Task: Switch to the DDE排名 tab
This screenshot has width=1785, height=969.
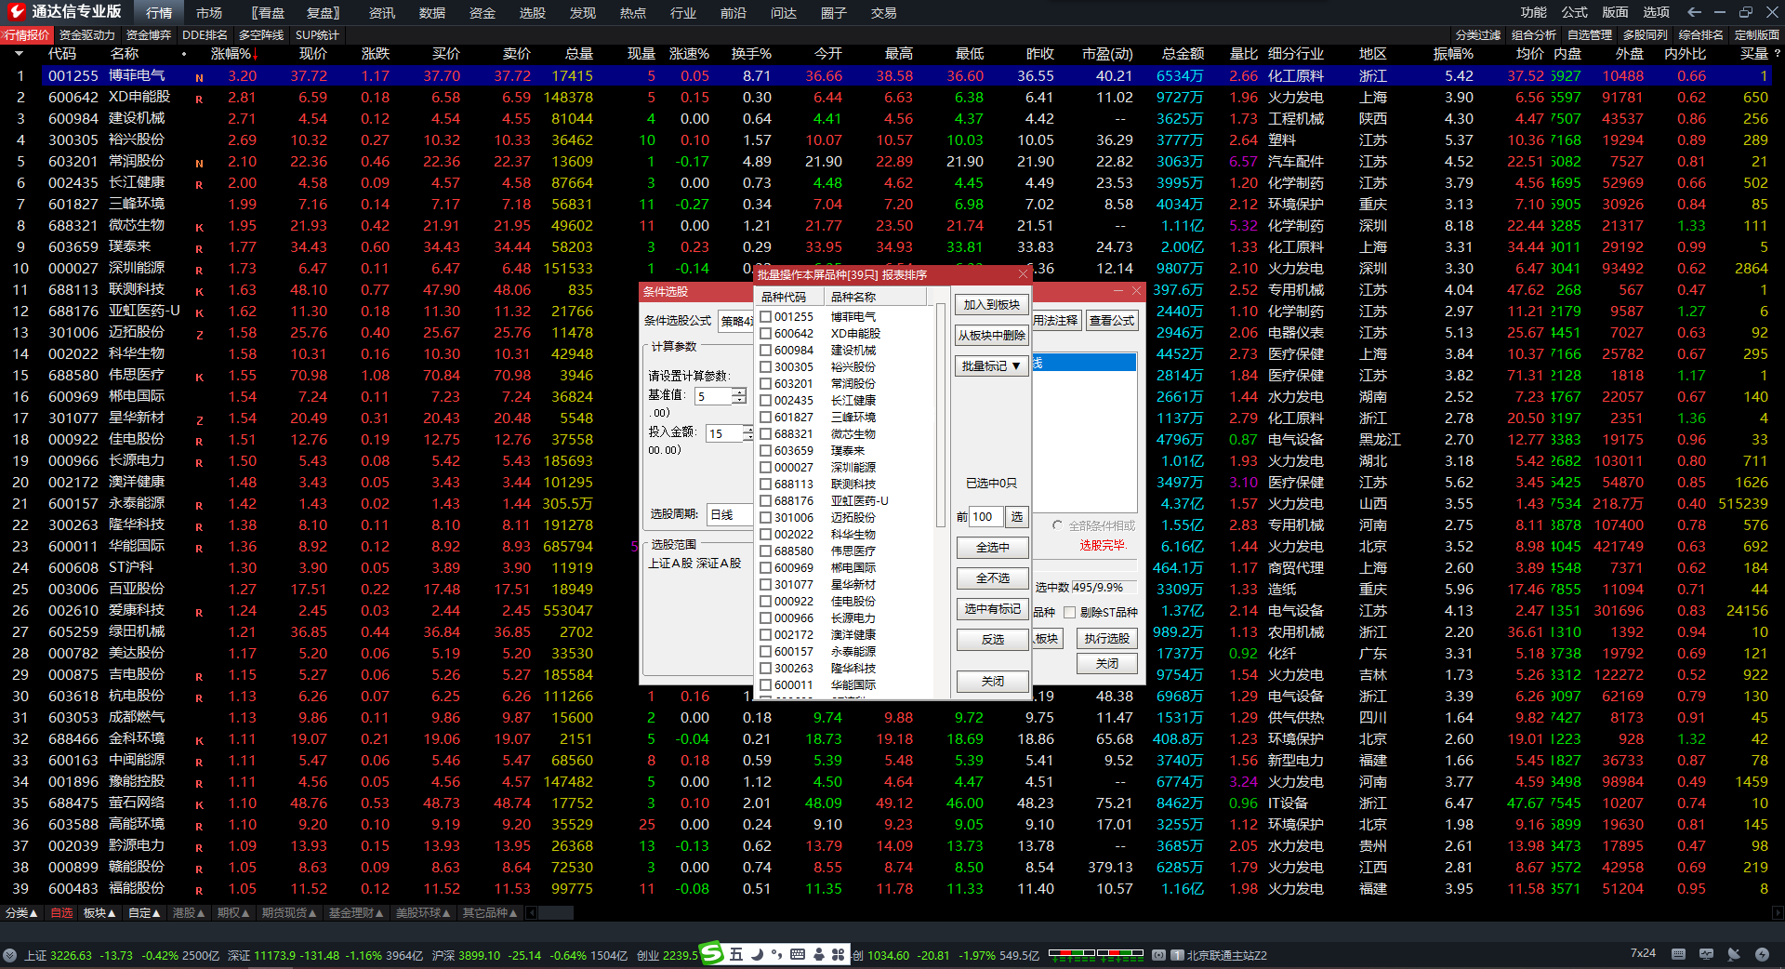Action: click(205, 35)
